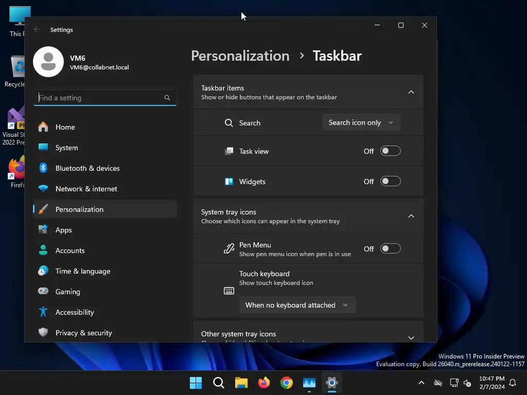Click the Time & language clock icon
527x395 pixels.
point(43,271)
